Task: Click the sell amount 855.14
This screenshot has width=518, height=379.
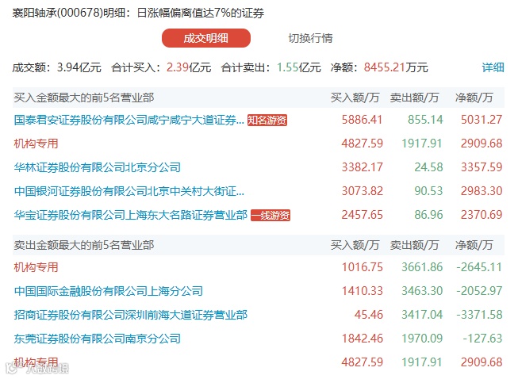Action: (425, 120)
